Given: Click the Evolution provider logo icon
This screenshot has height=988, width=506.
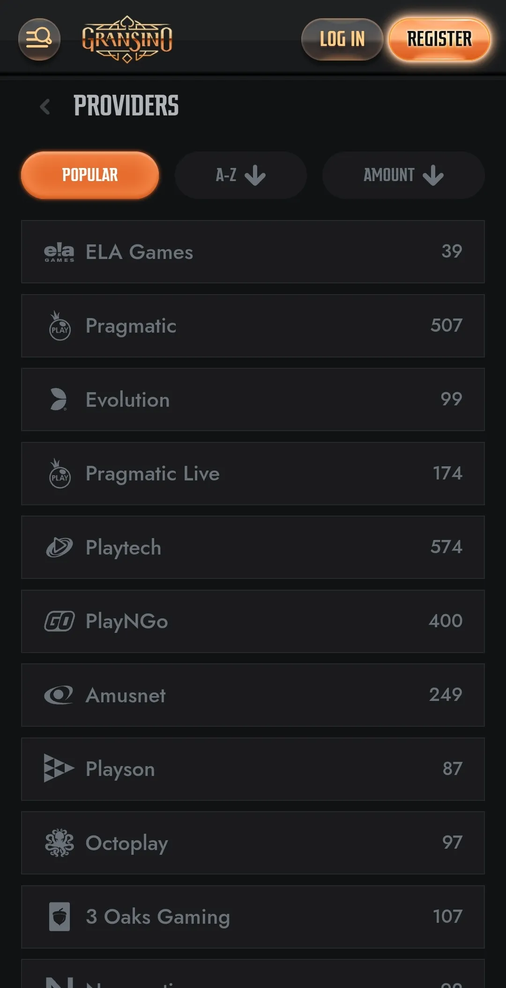Looking at the screenshot, I should click(59, 400).
